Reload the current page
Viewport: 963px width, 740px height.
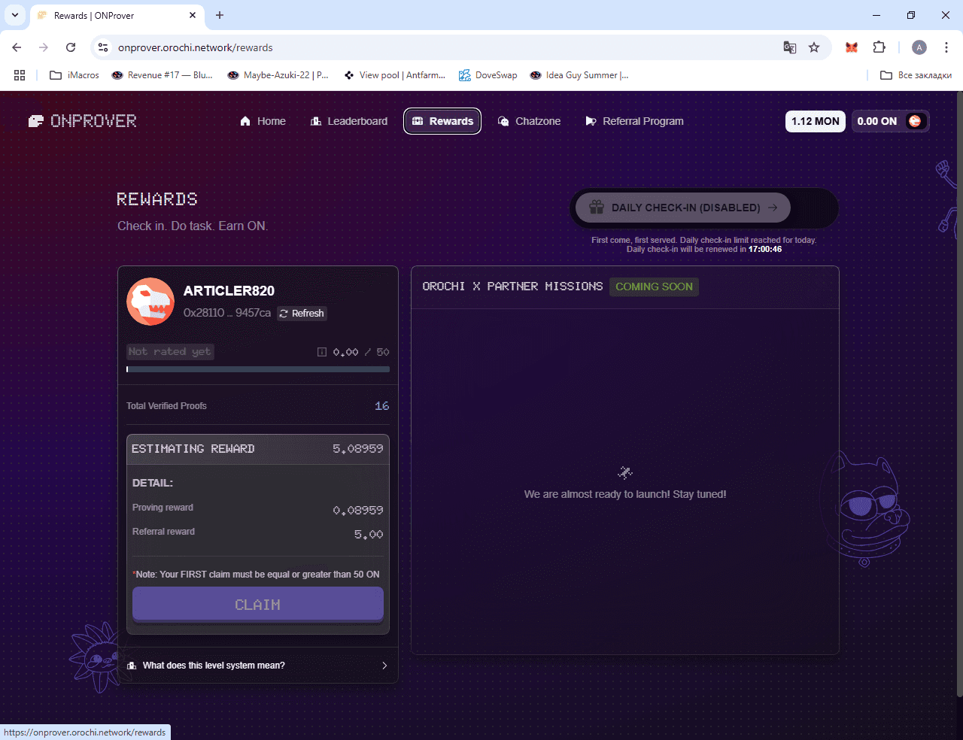pos(71,47)
